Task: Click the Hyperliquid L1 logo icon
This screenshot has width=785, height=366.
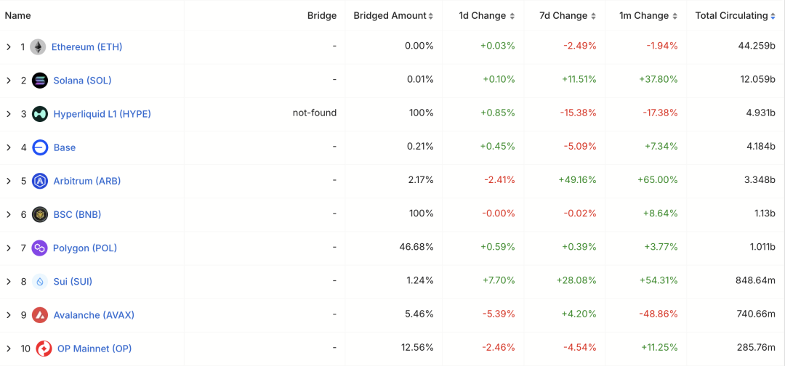Action: coord(40,114)
